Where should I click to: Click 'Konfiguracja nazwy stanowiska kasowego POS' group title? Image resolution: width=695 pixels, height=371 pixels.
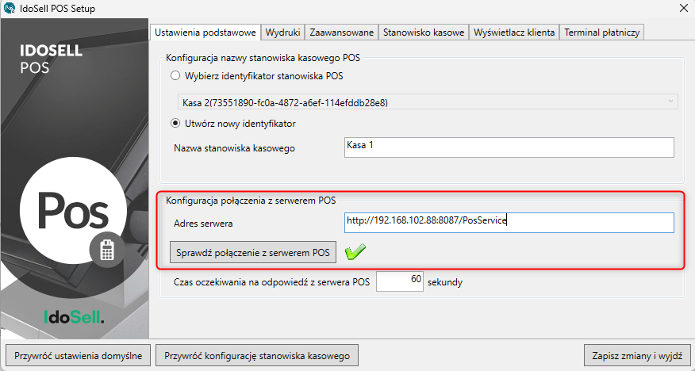263,58
